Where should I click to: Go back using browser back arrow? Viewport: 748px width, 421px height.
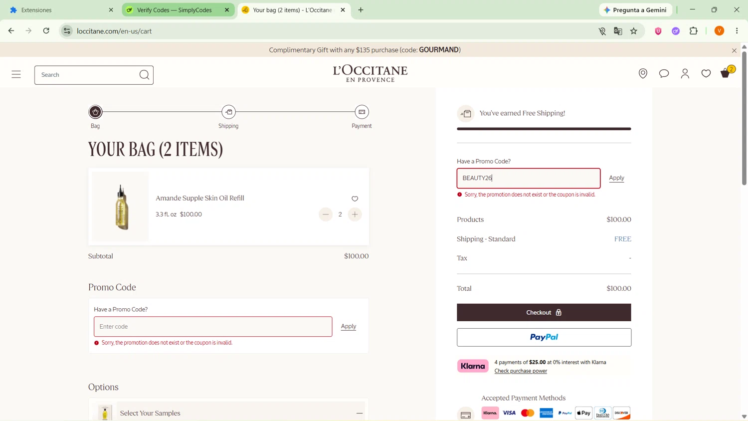pyautogui.click(x=11, y=31)
